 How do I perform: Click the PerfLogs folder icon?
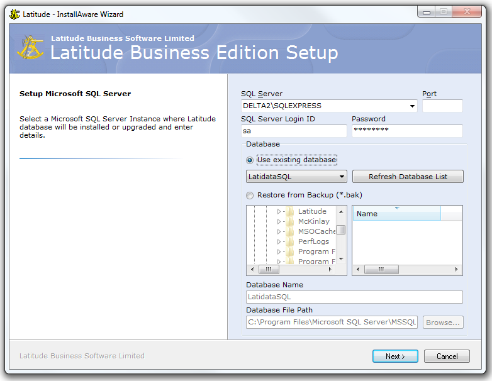click(290, 242)
